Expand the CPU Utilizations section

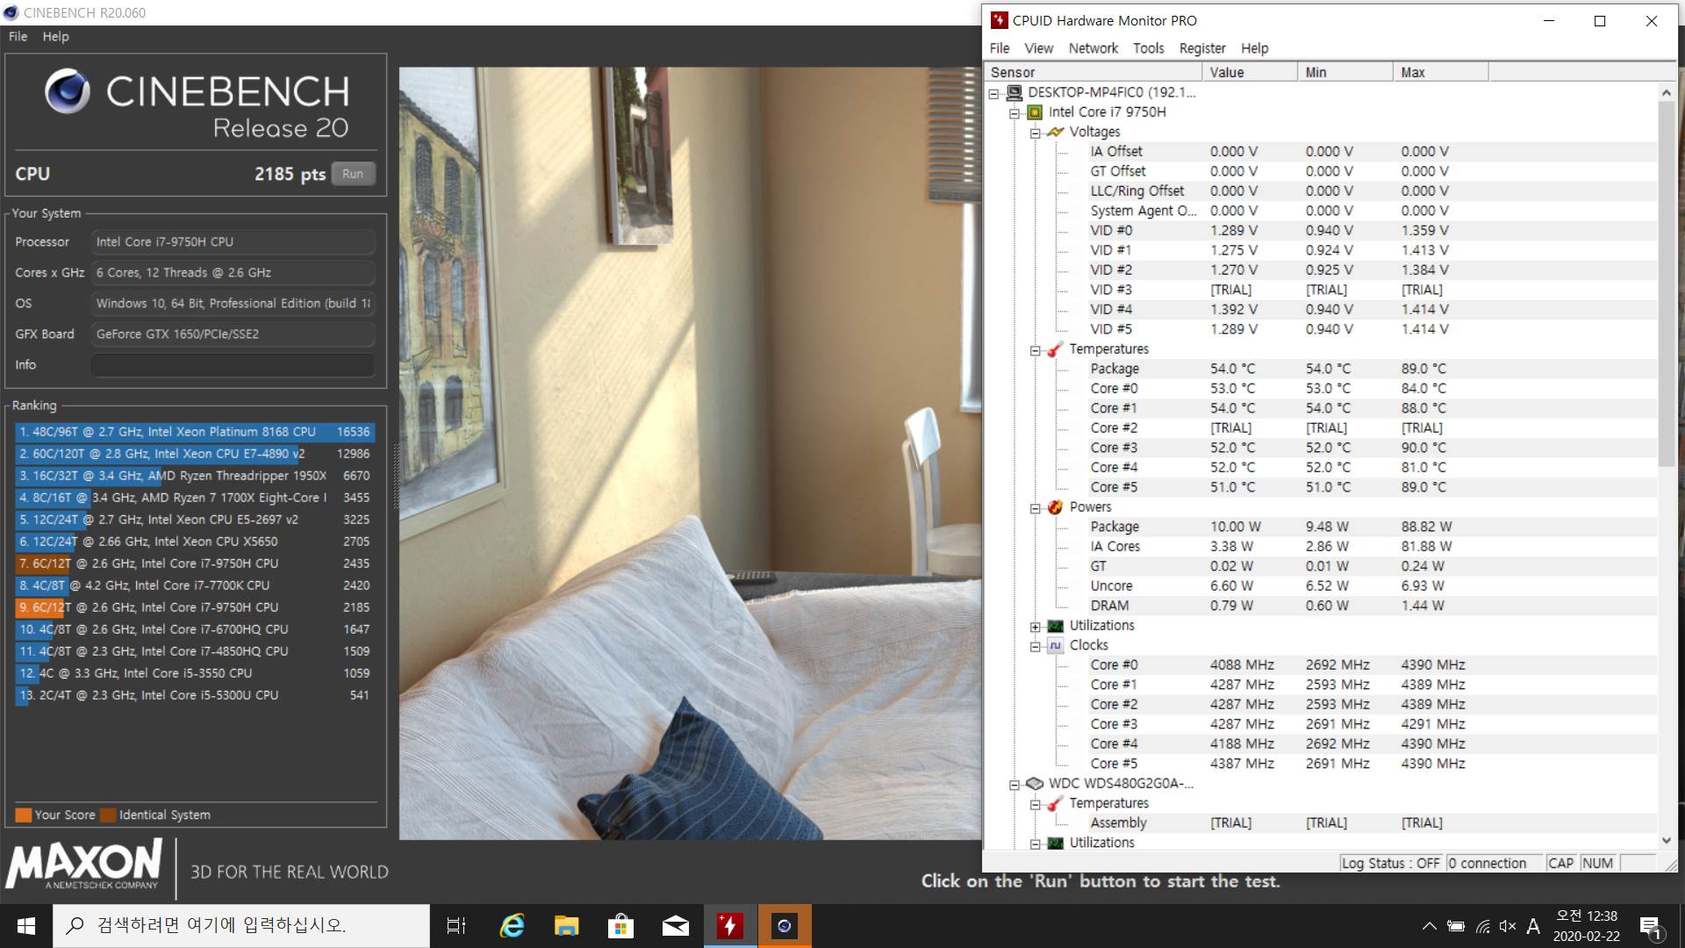(1036, 627)
